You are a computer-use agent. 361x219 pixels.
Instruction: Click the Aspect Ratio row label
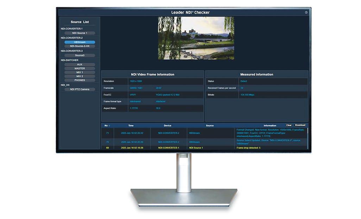click(x=109, y=108)
